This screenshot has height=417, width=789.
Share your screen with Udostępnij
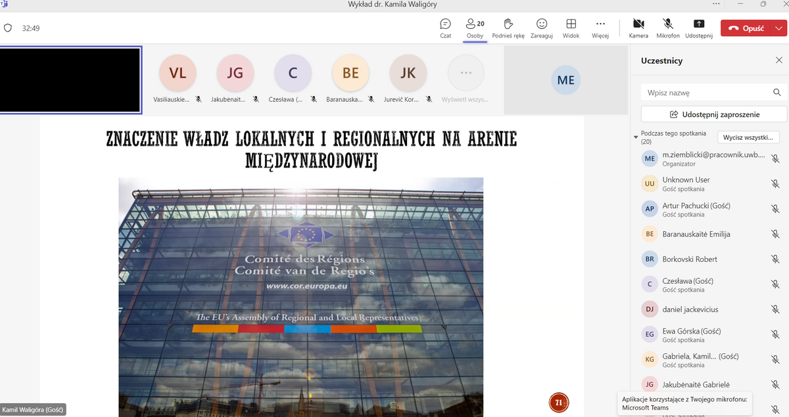[x=698, y=28]
